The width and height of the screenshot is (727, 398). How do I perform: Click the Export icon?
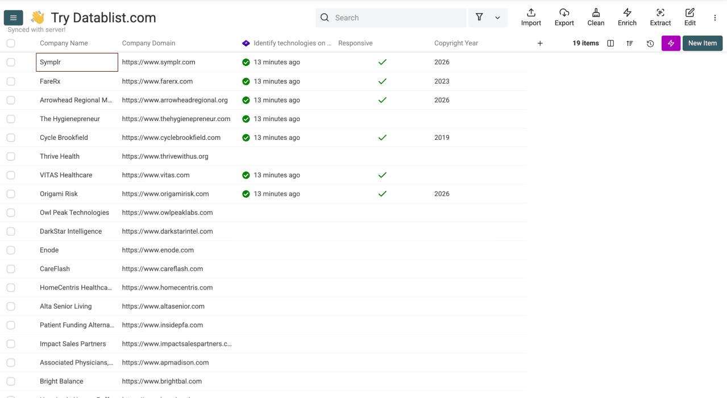tap(564, 17)
